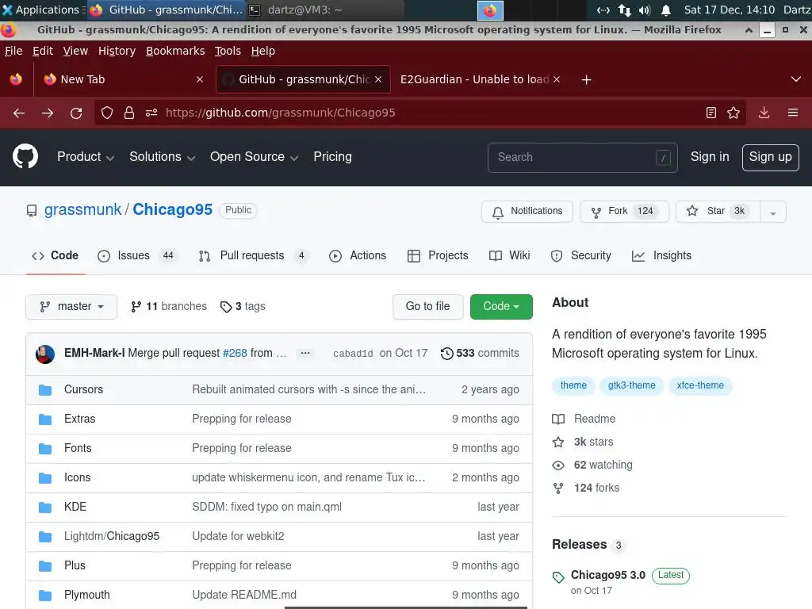Click the browser forward arrow
Viewport: 812px width, 609px height.
click(x=48, y=113)
